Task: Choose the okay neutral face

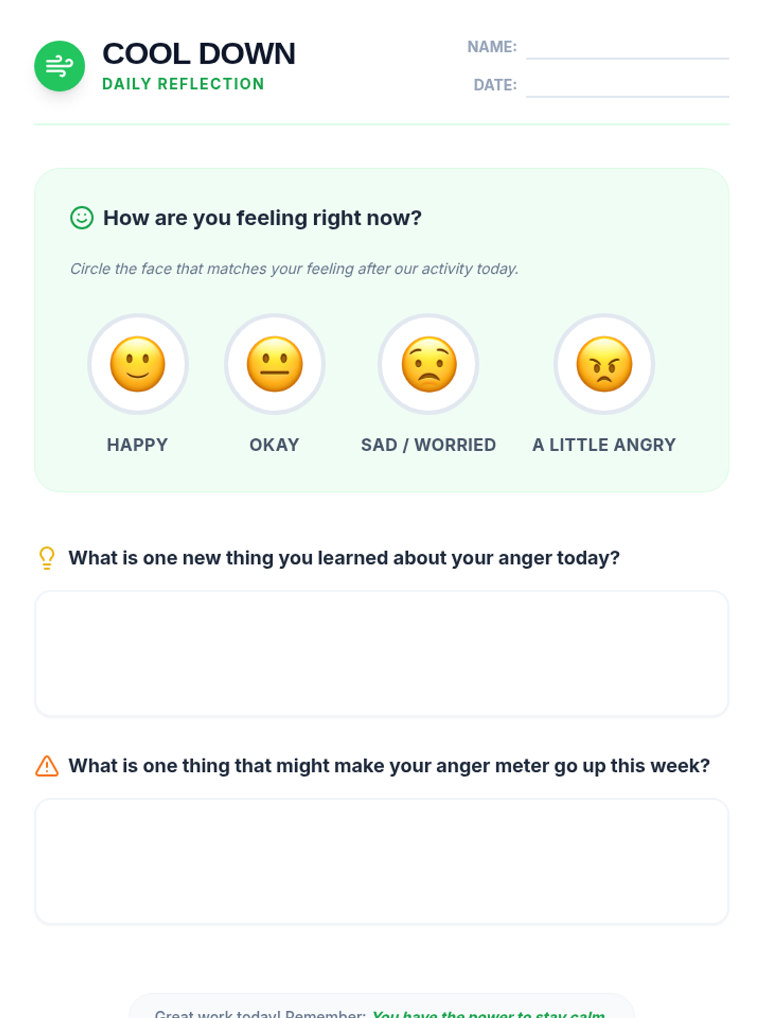Action: click(x=274, y=364)
